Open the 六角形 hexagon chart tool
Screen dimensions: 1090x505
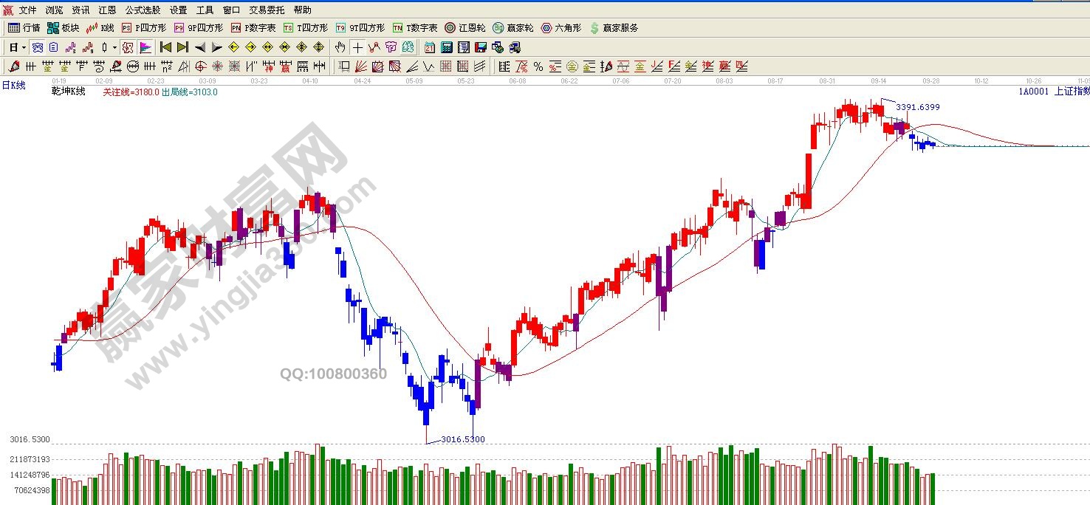click(561, 28)
